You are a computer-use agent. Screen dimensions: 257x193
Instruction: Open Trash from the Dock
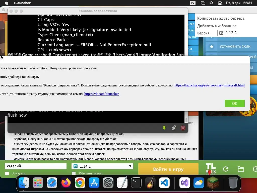click(x=233, y=182)
